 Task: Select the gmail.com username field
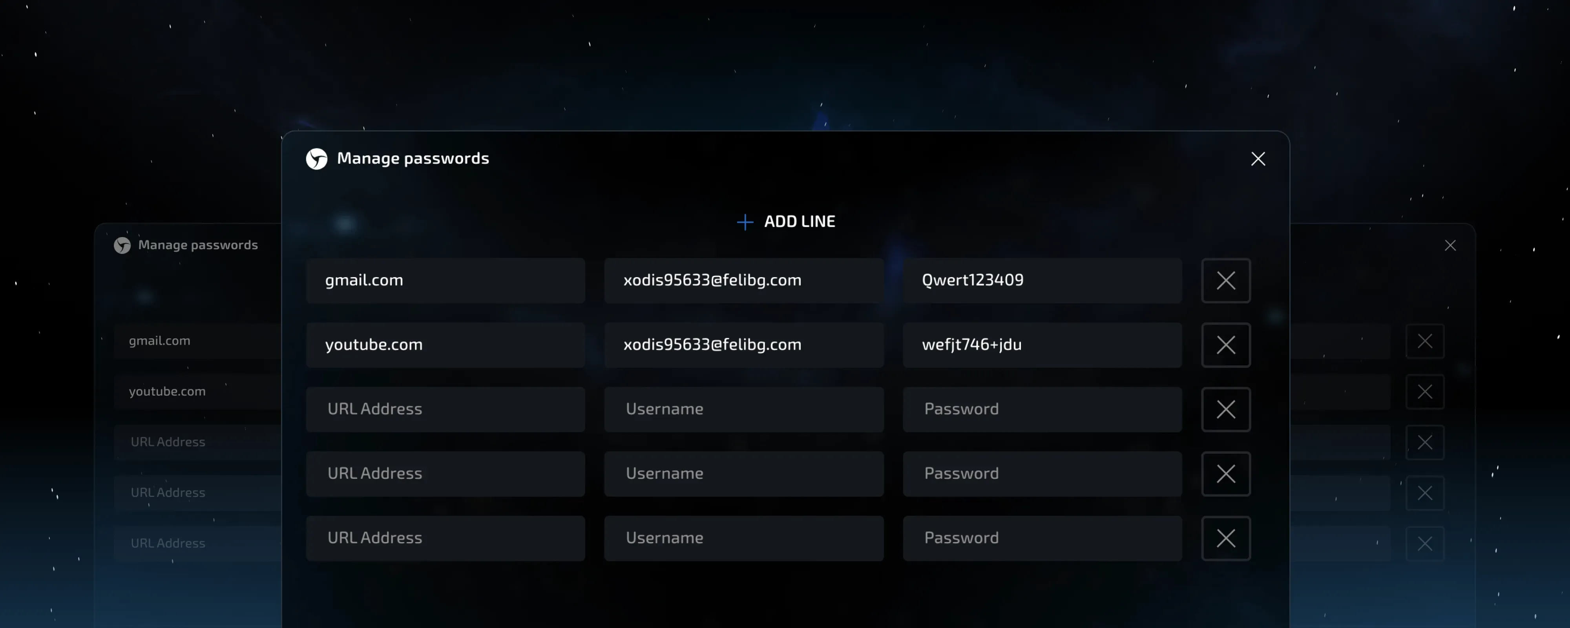click(x=743, y=281)
